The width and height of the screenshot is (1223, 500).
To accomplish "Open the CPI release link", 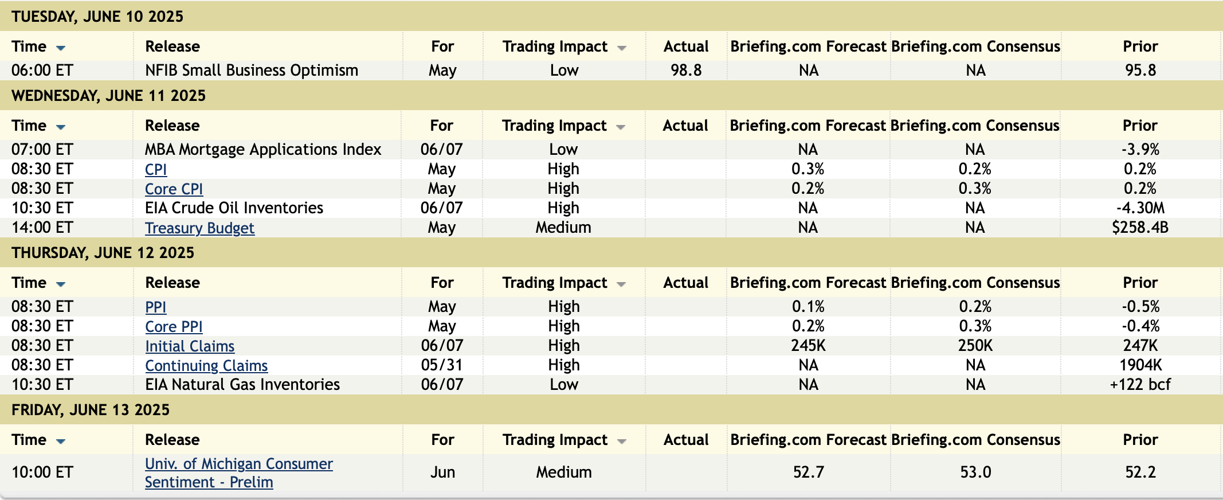I will tap(156, 170).
